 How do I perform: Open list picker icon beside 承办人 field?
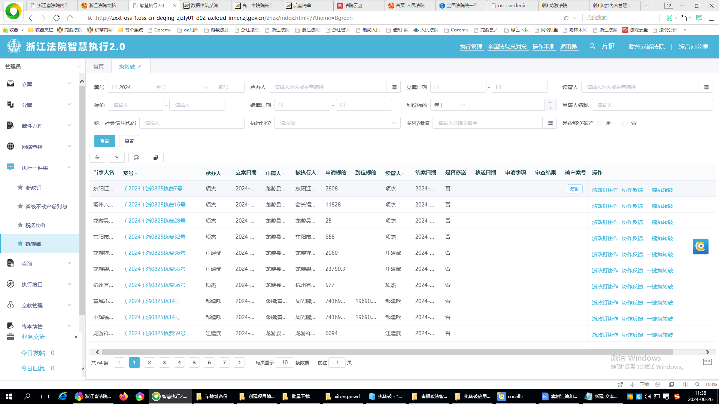[394, 87]
